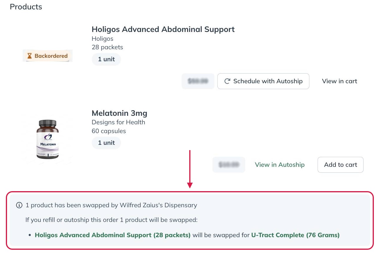Click the Holigos swap link in the notice

tap(113, 235)
